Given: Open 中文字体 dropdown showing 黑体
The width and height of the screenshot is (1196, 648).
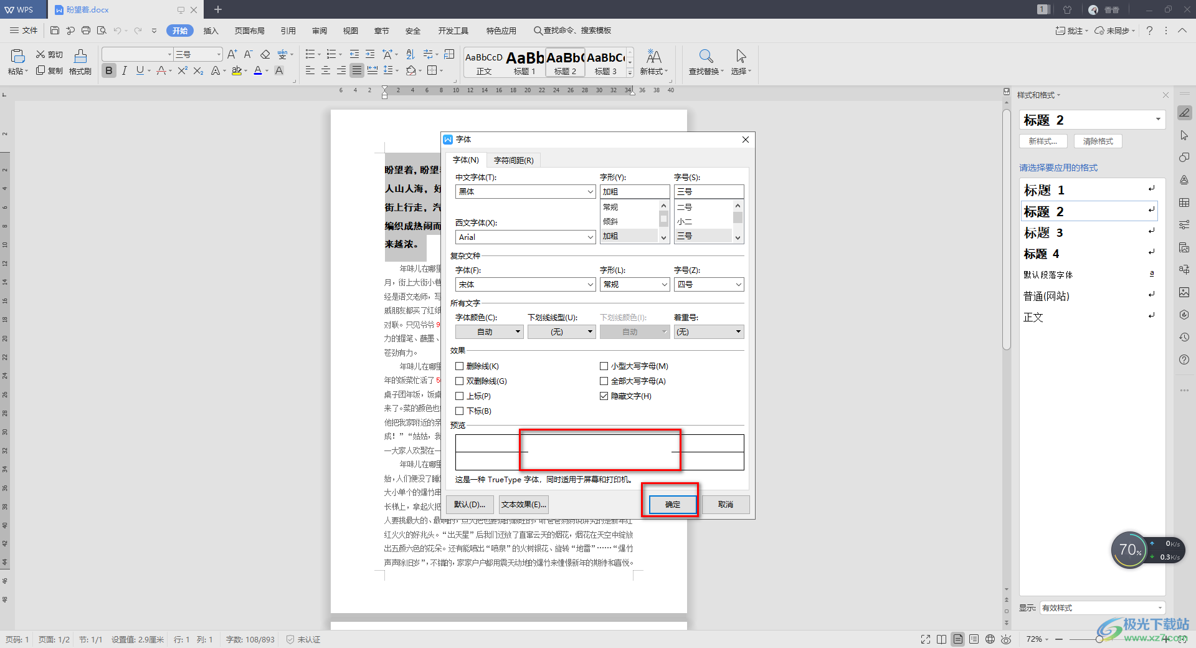Looking at the screenshot, I should (525, 192).
